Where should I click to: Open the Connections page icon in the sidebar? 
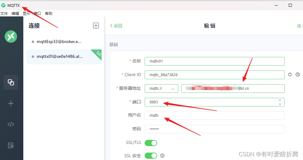point(11,82)
